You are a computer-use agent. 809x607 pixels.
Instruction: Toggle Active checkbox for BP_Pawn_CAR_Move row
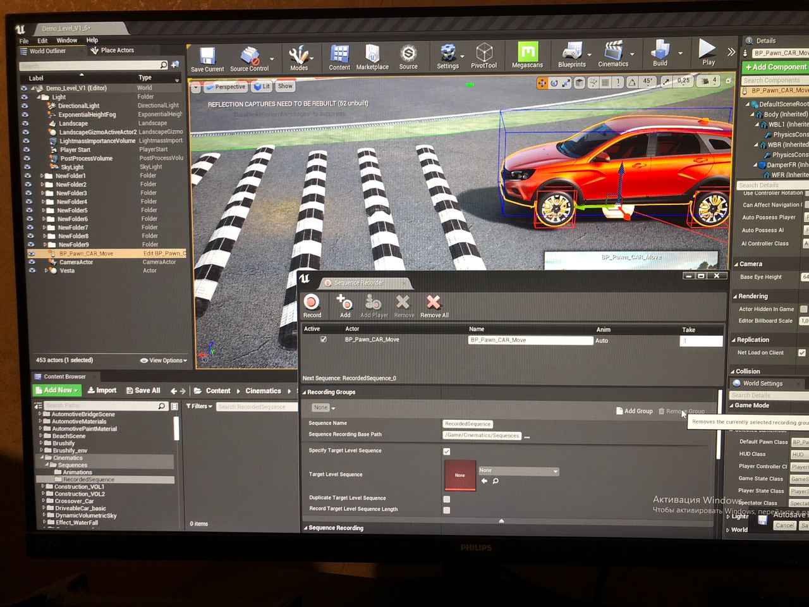[324, 340]
